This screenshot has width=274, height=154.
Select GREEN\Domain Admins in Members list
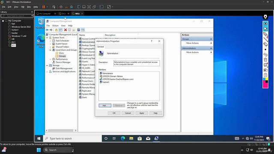112,76
